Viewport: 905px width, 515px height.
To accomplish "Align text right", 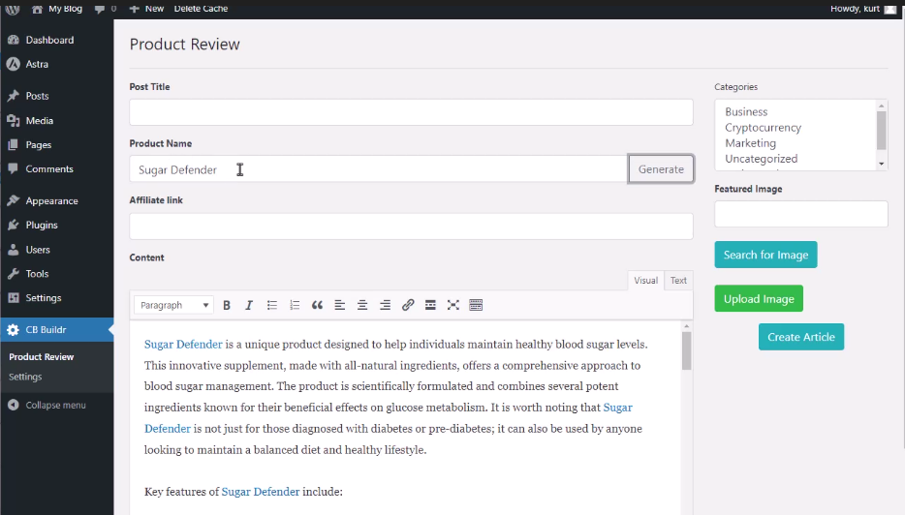I will coord(385,305).
